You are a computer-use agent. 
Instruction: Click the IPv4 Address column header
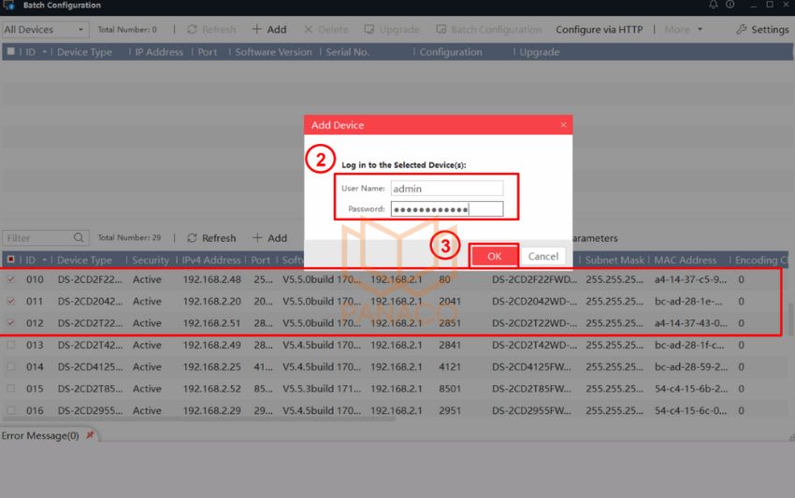coord(211,260)
